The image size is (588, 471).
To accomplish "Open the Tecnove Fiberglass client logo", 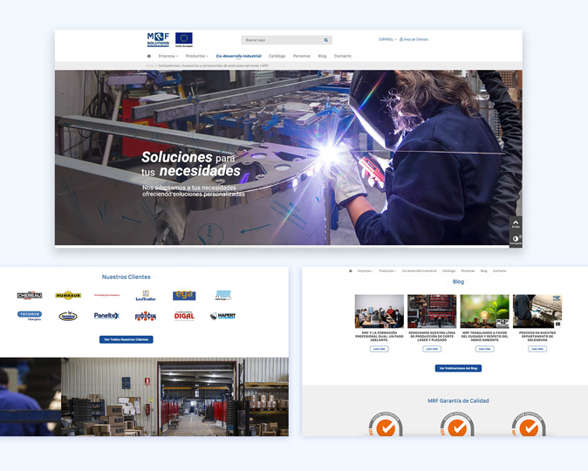I will click(30, 316).
